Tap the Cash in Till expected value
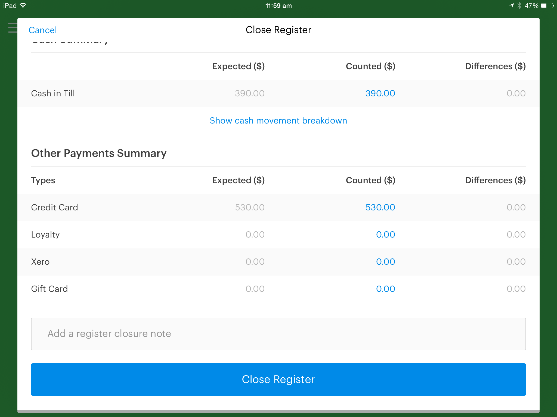Screen dimensions: 557x417 point(249,93)
